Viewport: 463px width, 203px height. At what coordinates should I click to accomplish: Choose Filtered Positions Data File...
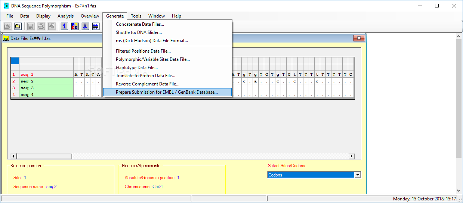167,51
